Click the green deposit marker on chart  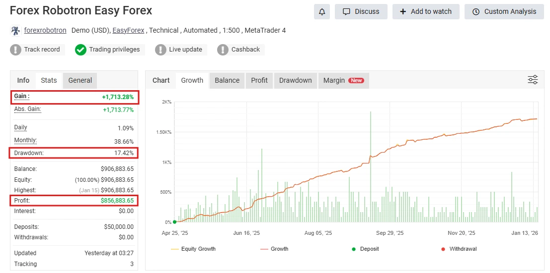[x=174, y=222]
